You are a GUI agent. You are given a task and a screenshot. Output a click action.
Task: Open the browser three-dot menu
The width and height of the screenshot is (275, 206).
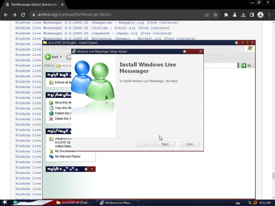point(269,15)
